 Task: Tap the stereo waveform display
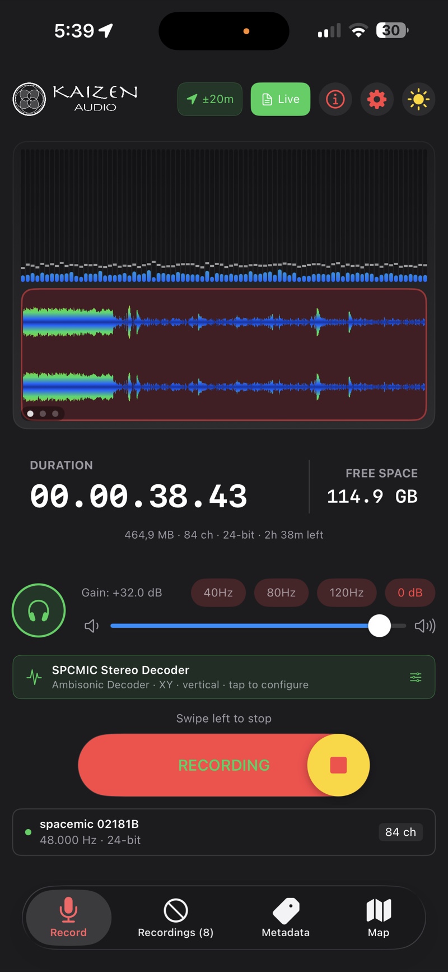pyautogui.click(x=224, y=354)
